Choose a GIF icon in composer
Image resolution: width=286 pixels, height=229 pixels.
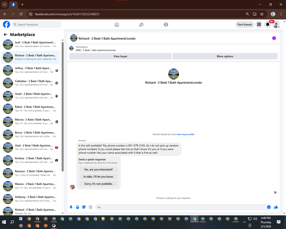90,207
